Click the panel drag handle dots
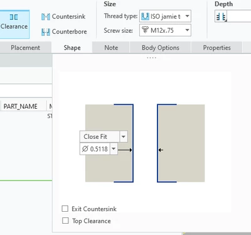This screenshot has width=251, height=235. pyautogui.click(x=151, y=58)
